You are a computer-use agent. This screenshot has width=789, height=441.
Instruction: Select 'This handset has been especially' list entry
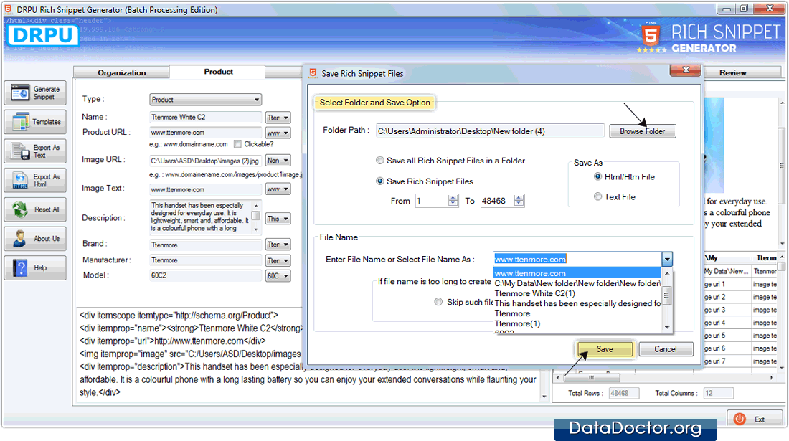coord(577,303)
